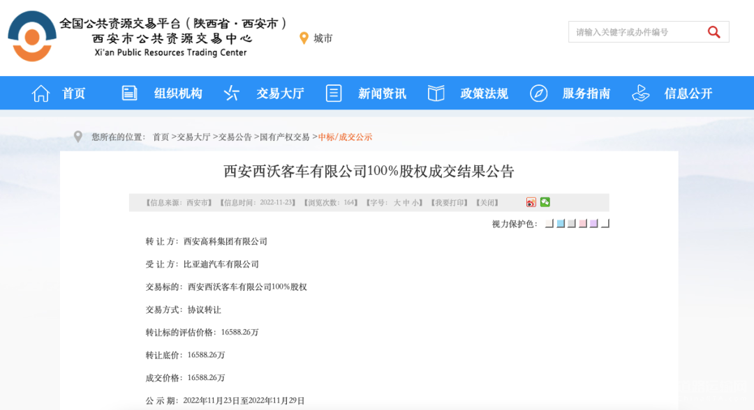Click the 公示期 date range line
Image resolution: width=754 pixels, height=410 pixels.
pos(225,400)
